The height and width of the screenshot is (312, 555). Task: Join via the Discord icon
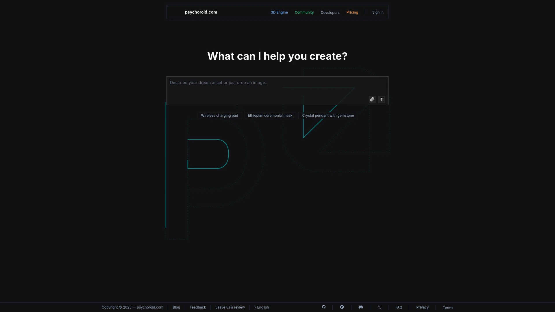pyautogui.click(x=361, y=307)
